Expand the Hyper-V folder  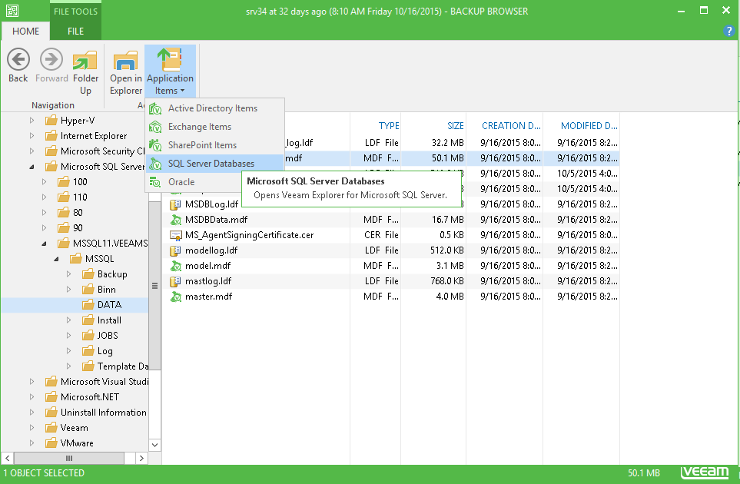click(x=32, y=121)
